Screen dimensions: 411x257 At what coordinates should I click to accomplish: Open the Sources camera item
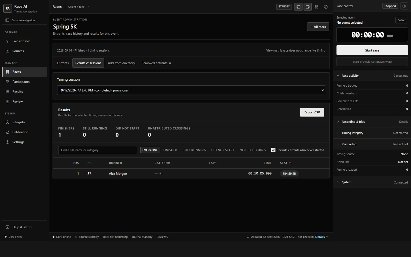point(24,51)
